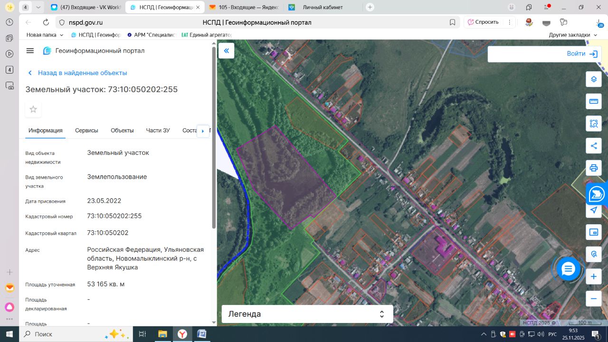Switch to the VK WorkMail Входящие tab
Image resolution: width=608 pixels, height=342 pixels.
(x=85, y=7)
